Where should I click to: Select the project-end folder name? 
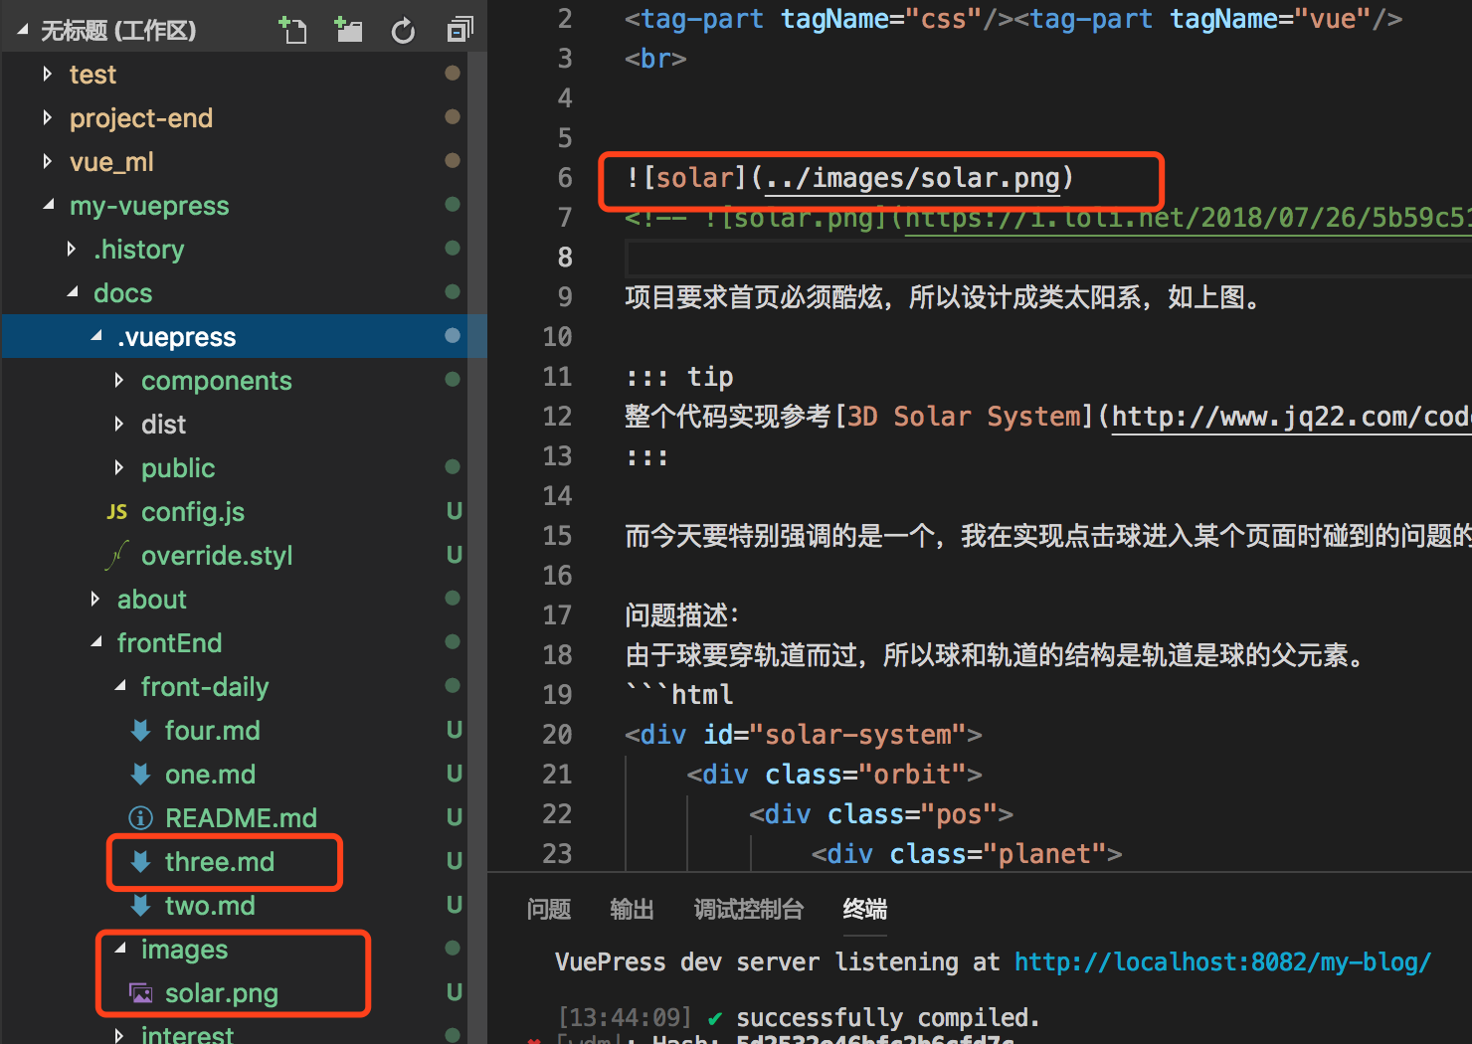141,118
